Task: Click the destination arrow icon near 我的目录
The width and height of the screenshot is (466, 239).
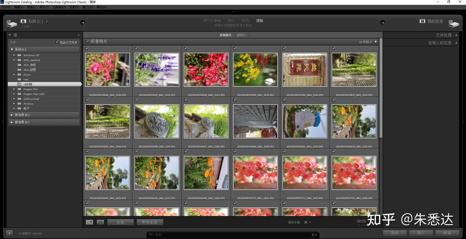Action: click(x=383, y=23)
